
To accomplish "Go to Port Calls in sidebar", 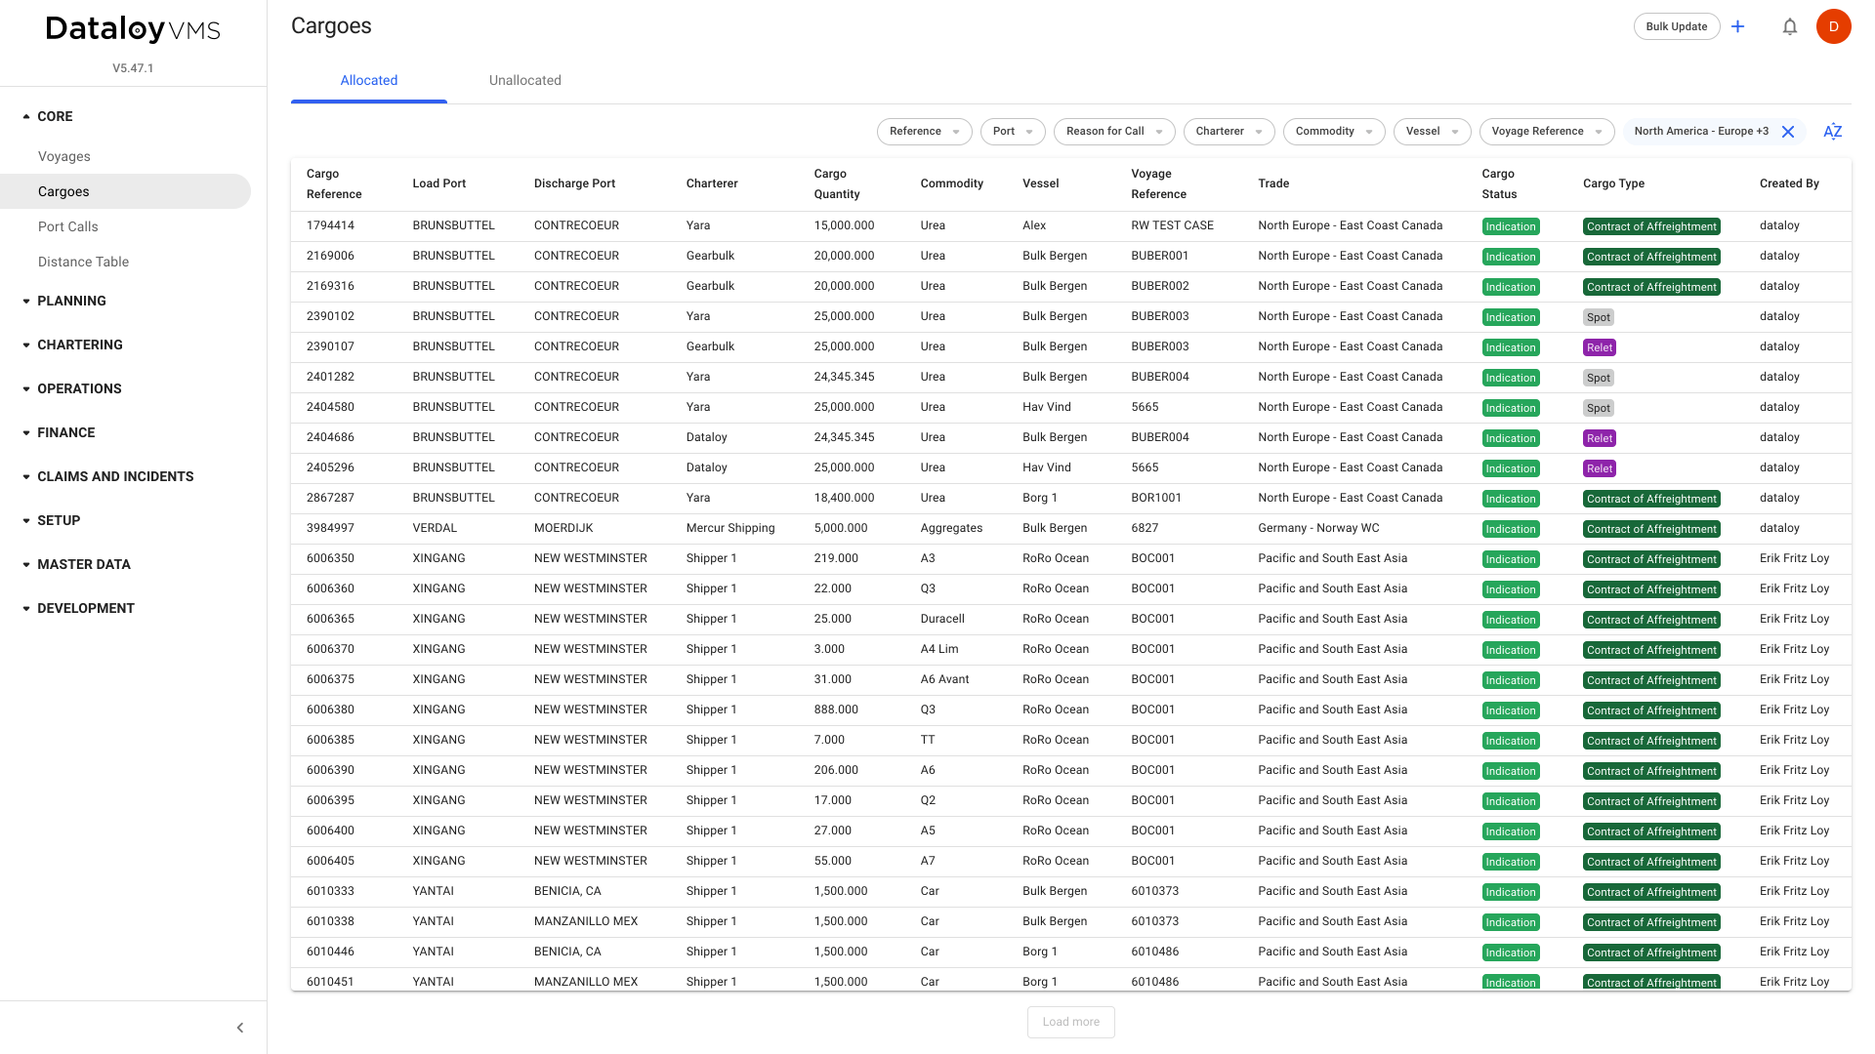I will [68, 226].
